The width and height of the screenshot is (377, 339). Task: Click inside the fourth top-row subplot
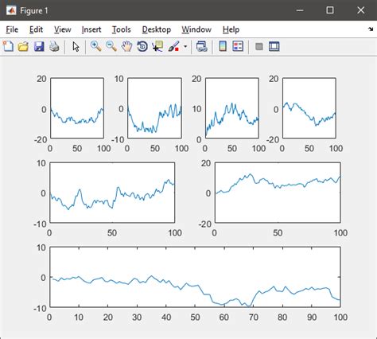tap(309, 108)
